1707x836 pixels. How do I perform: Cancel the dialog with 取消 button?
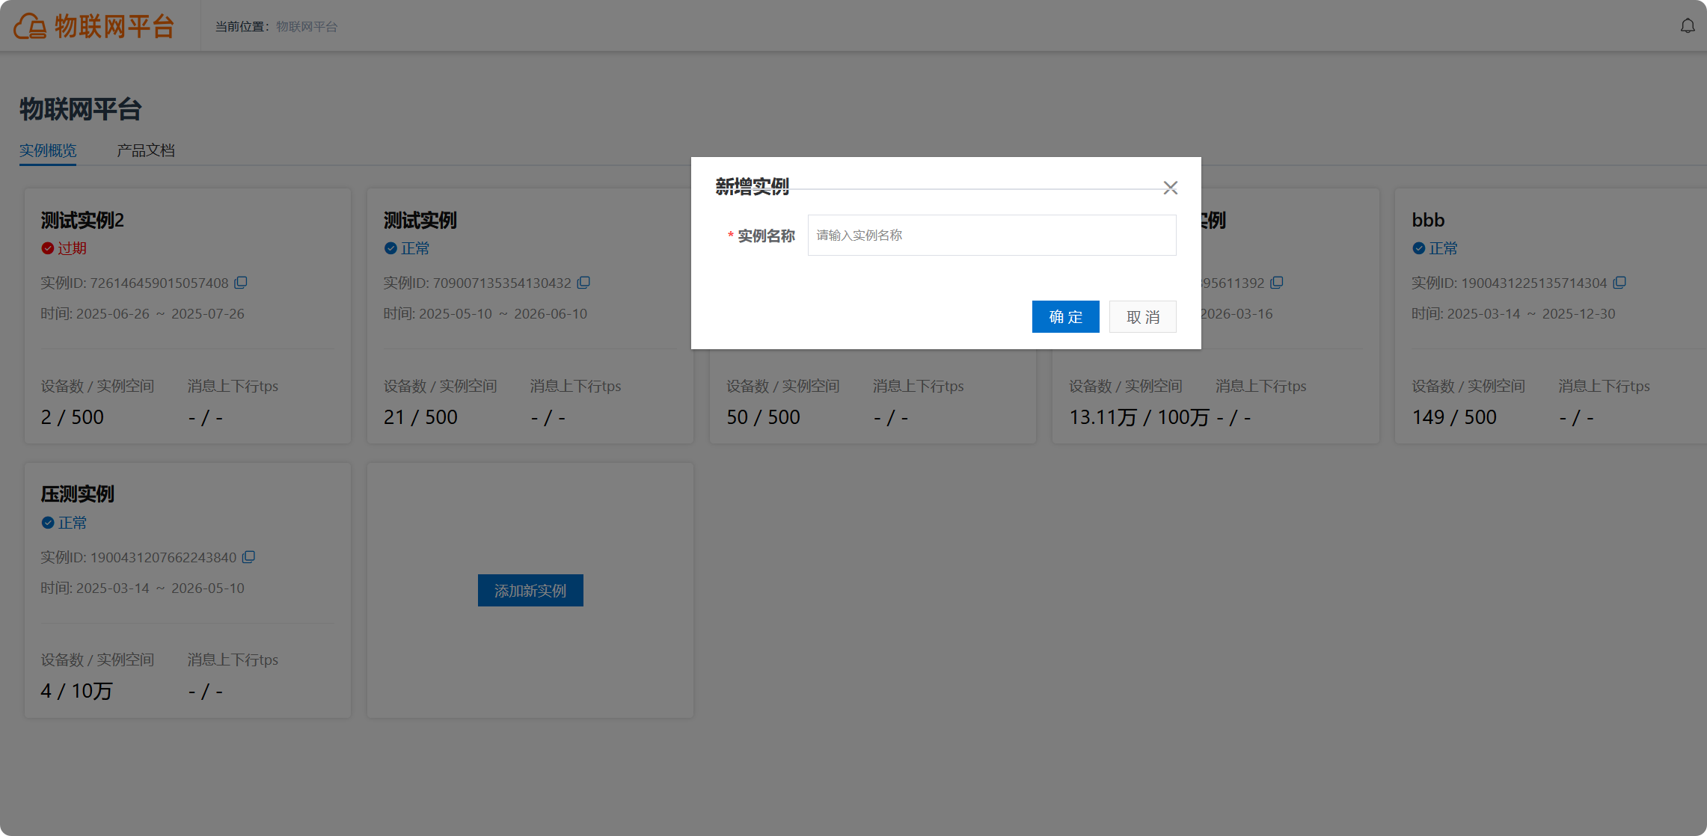1142,317
